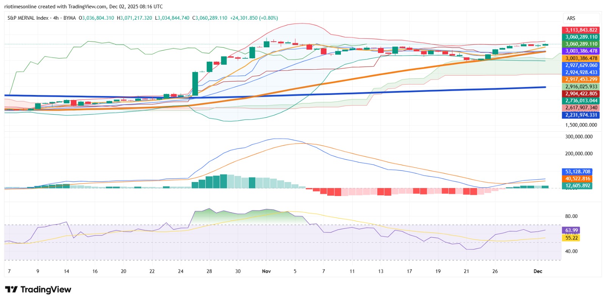The image size is (606, 302).
Task: Click the high value H3,071,217.320
Action: [134, 18]
